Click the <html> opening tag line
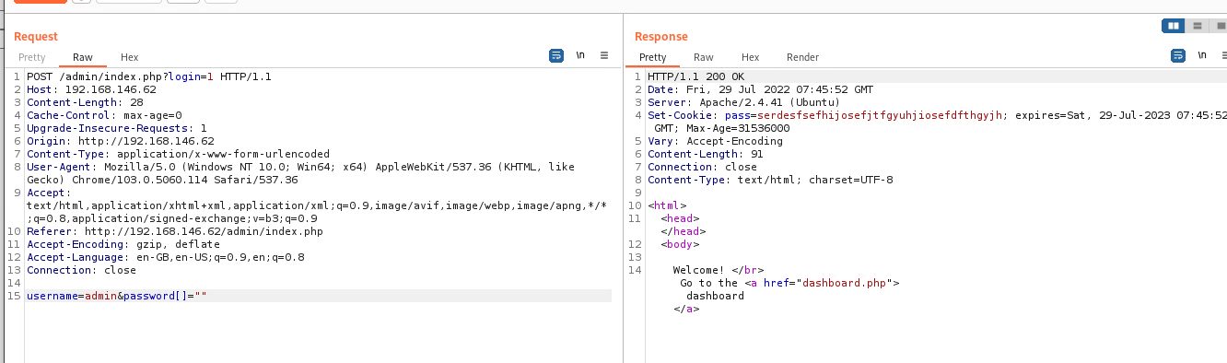 point(667,205)
